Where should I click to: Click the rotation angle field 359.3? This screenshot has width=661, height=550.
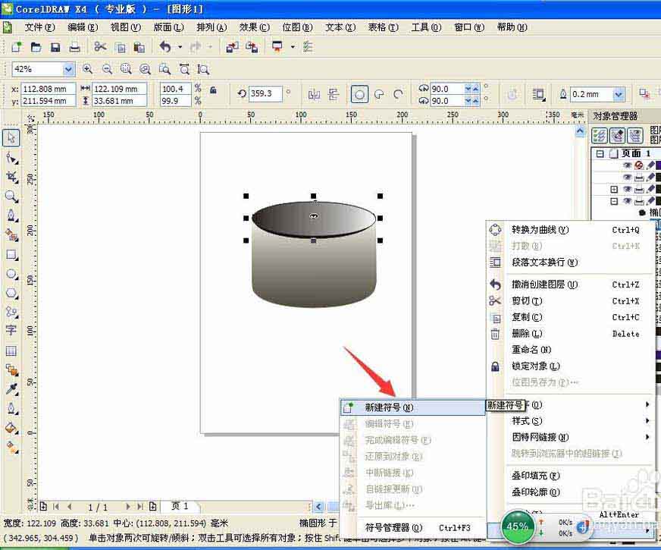(x=265, y=93)
